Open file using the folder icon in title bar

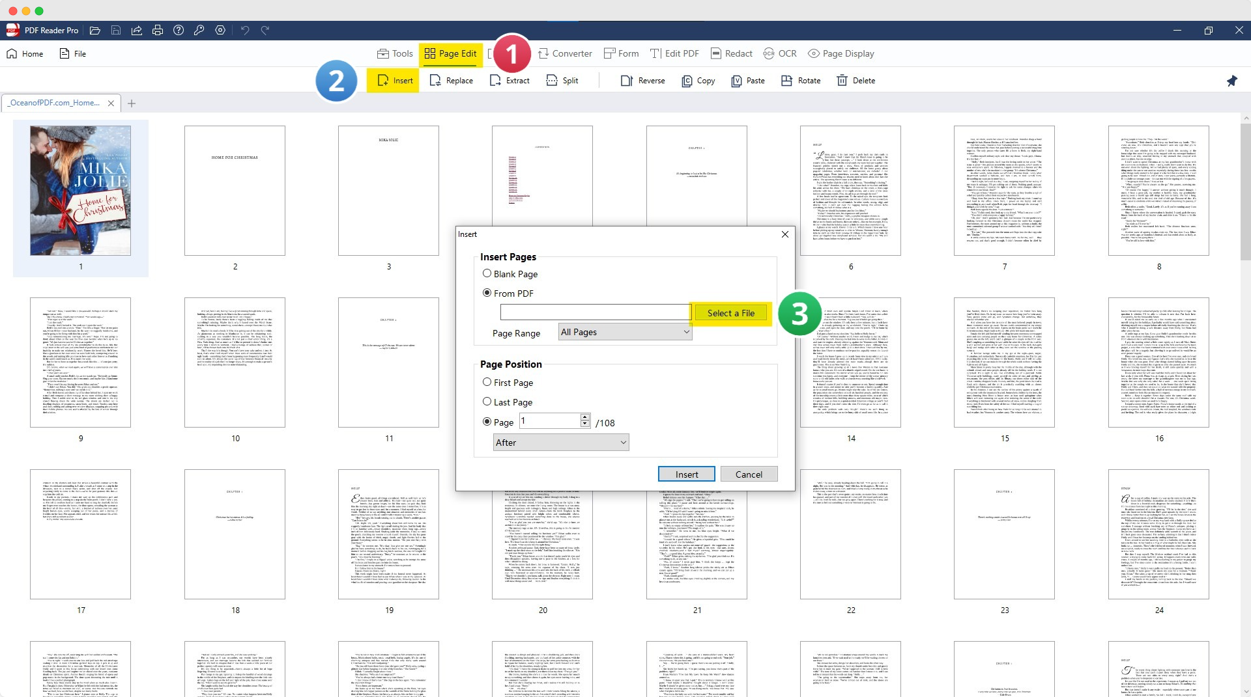coord(95,31)
